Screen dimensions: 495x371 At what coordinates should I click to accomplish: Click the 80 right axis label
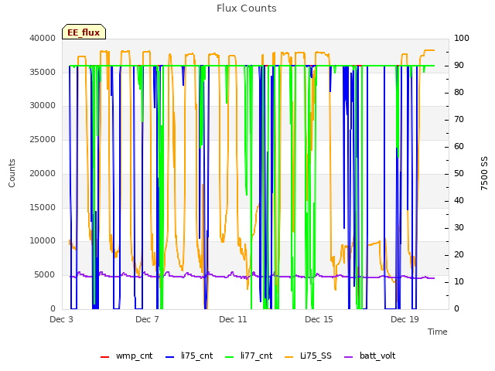pos(459,93)
